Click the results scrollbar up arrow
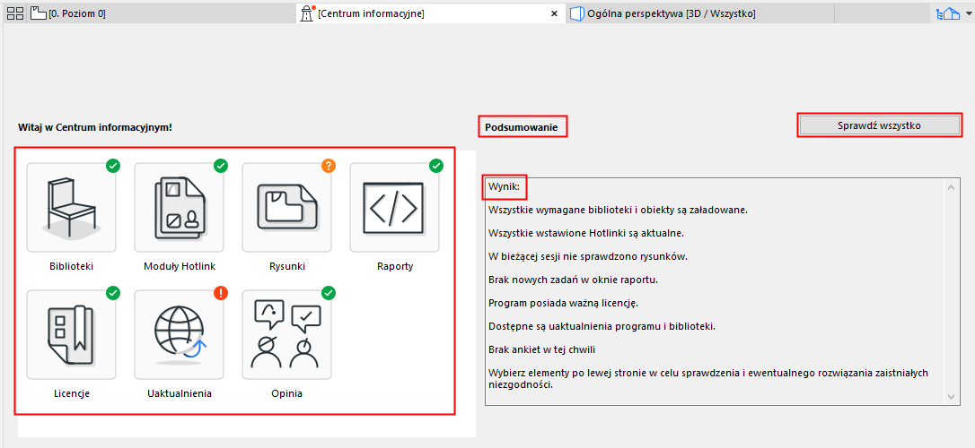This screenshot has width=975, height=448. pos(951,187)
